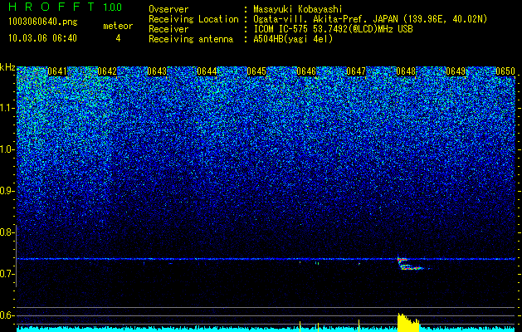Click the 0.8 kHz axis label
Image resolution: width=522 pixels, height=332 pixels.
click(x=7, y=232)
